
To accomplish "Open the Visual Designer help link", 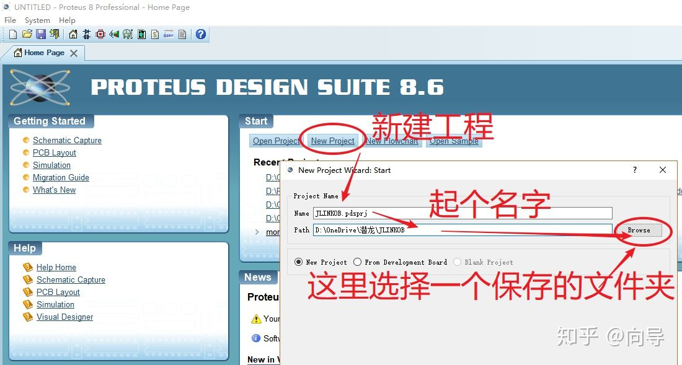I will pyautogui.click(x=65, y=317).
